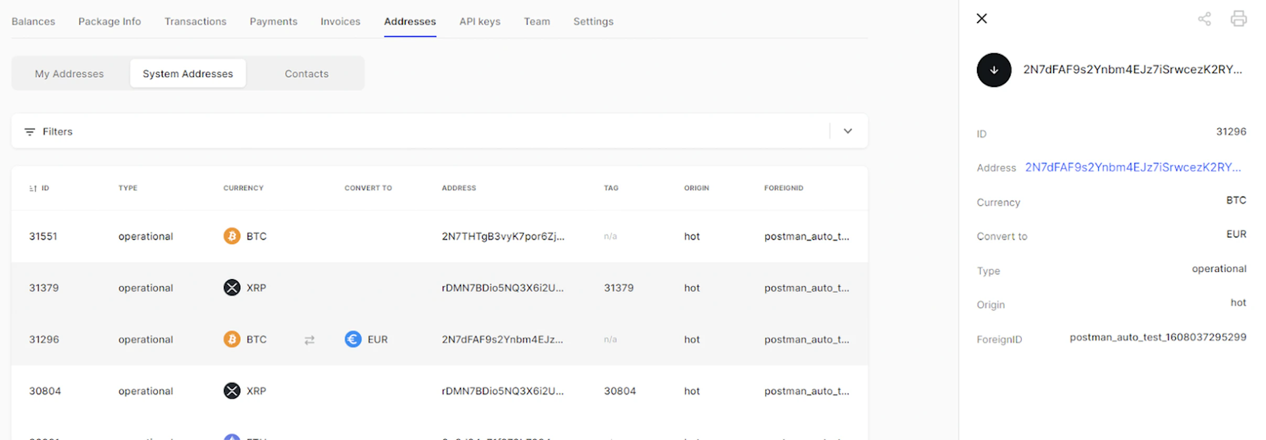The height and width of the screenshot is (440, 1266).
Task: Click the share icon in details panel
Action: (x=1205, y=19)
